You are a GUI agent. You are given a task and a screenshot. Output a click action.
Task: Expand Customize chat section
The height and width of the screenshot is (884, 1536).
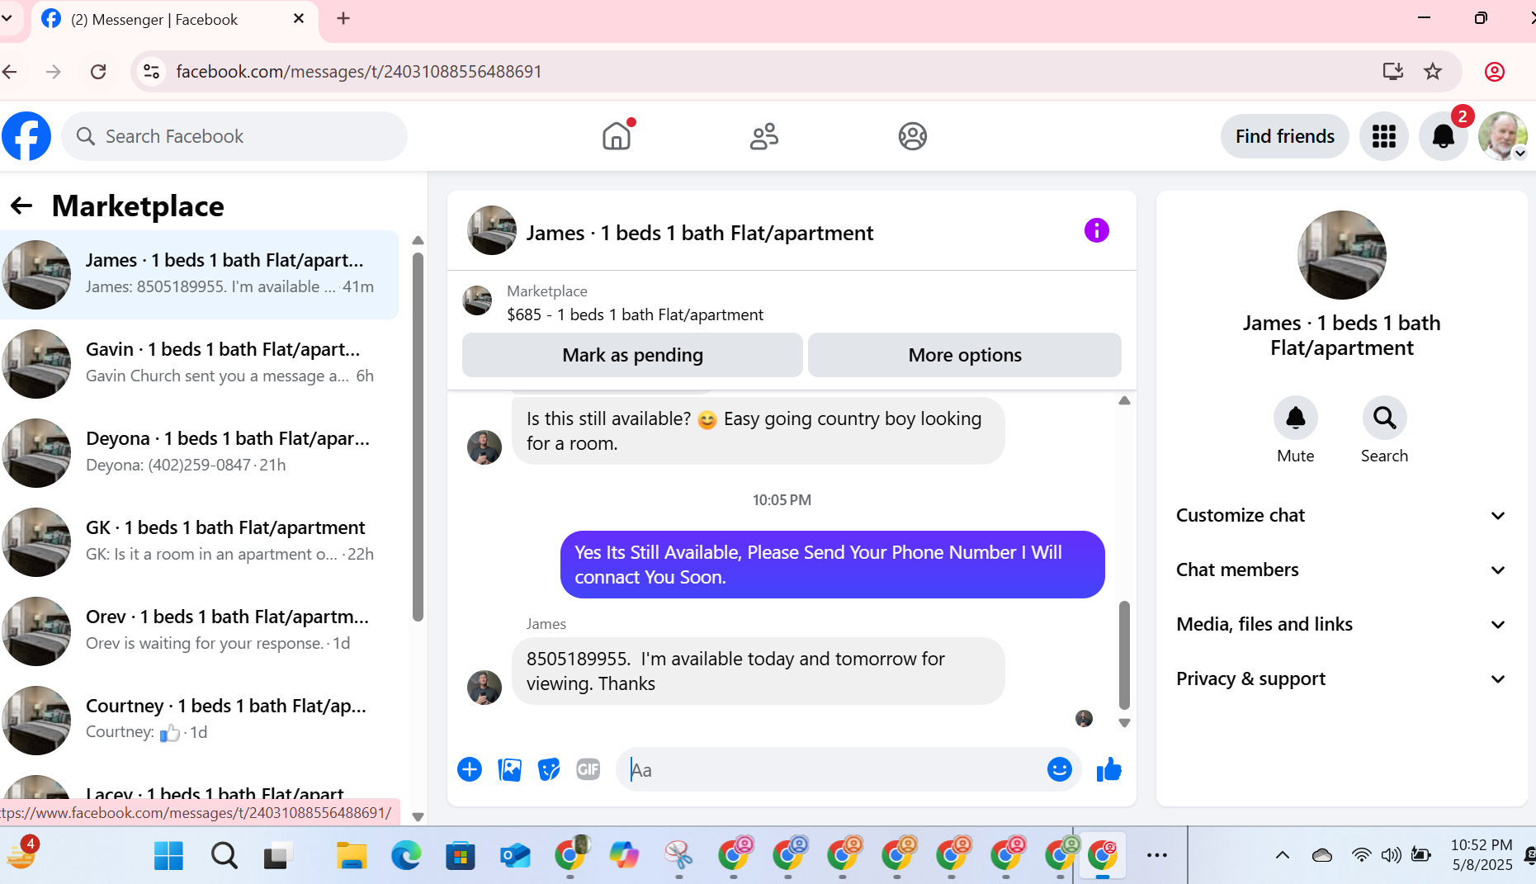click(1342, 515)
